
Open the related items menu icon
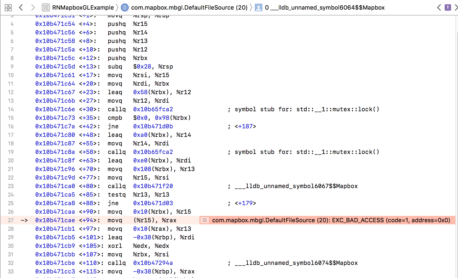point(8,7)
